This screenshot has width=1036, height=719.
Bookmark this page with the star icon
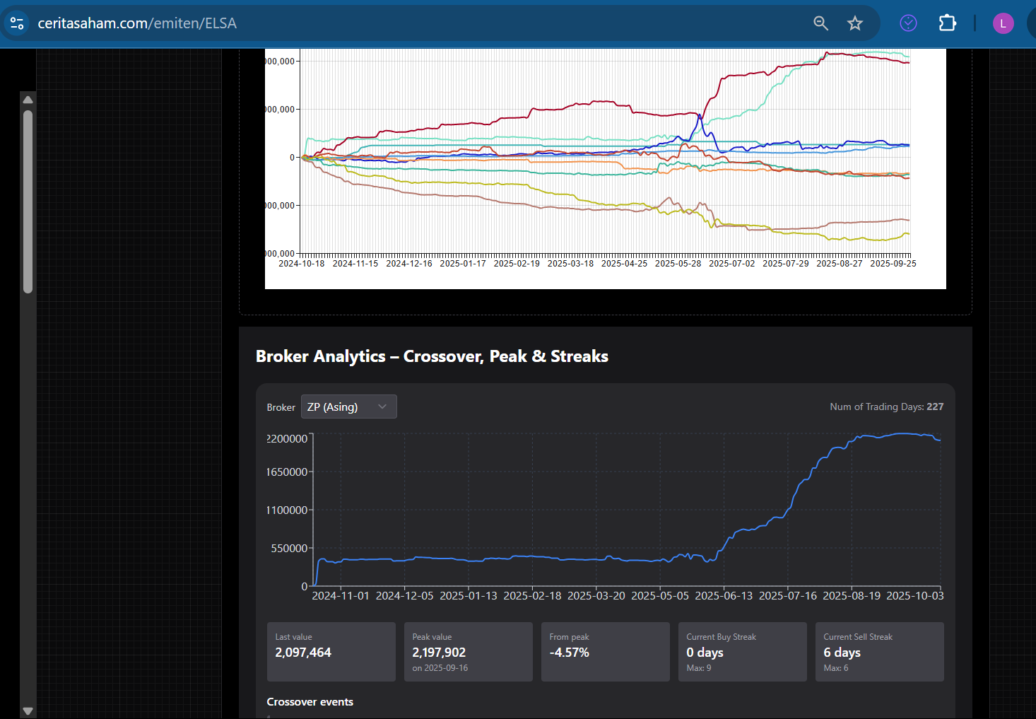coord(855,23)
